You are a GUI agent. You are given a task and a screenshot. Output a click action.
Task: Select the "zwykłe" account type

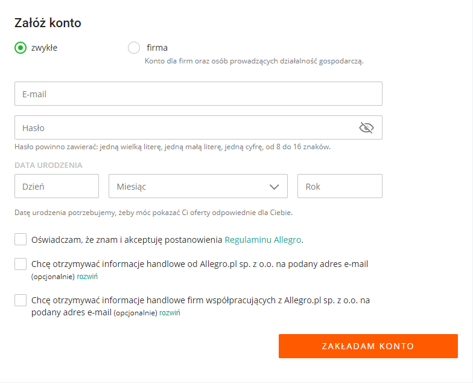coord(21,48)
